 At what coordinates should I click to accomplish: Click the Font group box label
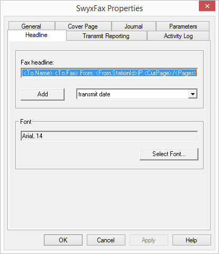click(26, 122)
